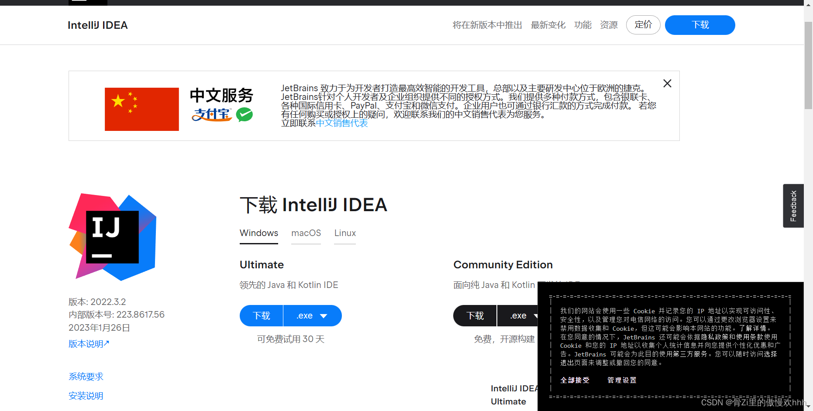This screenshot has width=813, height=411.
Task: Open 将在新版本中推出 nav menu item
Action: (x=487, y=25)
